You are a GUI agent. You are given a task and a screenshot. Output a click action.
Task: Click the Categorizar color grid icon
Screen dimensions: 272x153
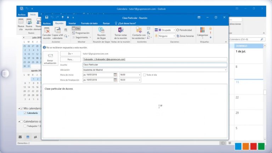pyautogui.click(x=203, y=30)
